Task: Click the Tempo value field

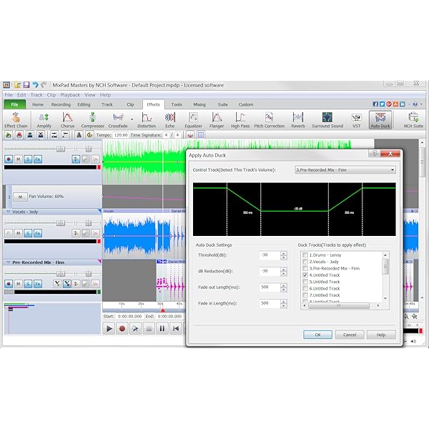Action: 121,135
